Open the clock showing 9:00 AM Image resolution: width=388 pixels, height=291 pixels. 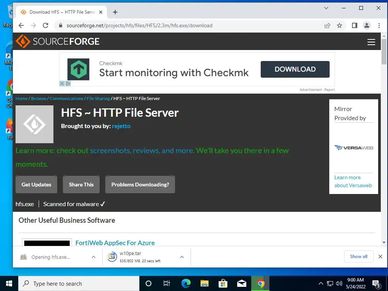point(355,283)
